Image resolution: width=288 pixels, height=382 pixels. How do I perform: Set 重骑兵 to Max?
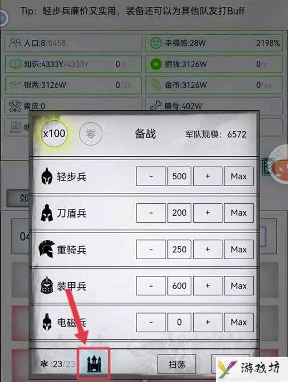pyautogui.click(x=239, y=249)
